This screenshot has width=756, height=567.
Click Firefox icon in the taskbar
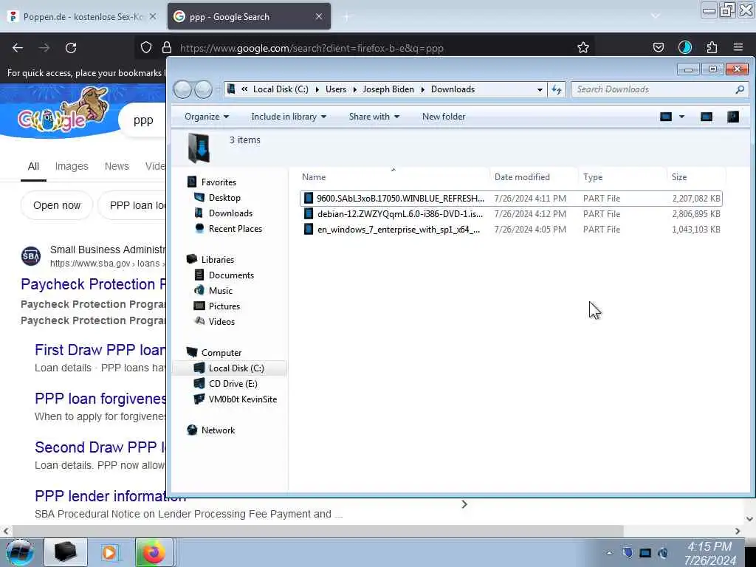point(154,552)
